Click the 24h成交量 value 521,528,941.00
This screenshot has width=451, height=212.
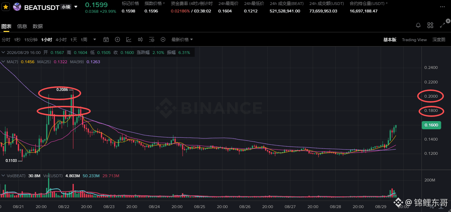[x=285, y=11]
